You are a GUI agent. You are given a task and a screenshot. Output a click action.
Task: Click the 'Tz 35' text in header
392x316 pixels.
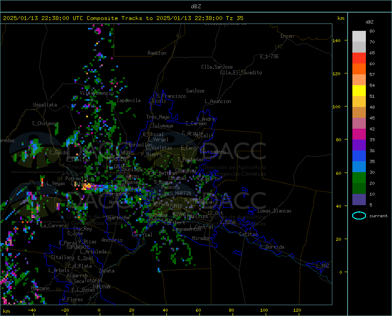pyautogui.click(x=234, y=18)
